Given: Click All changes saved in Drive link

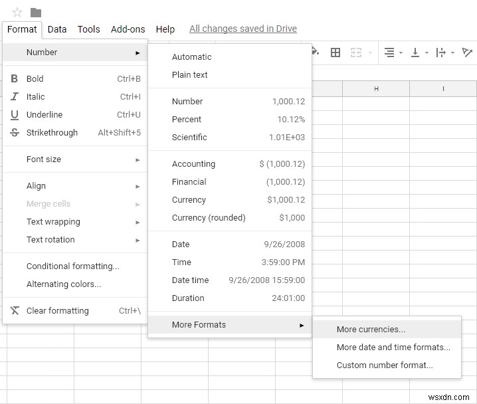Looking at the screenshot, I should (242, 29).
